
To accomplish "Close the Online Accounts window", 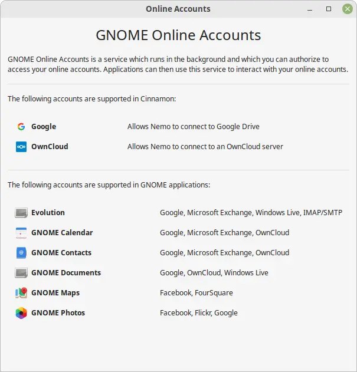I will [x=347, y=9].
